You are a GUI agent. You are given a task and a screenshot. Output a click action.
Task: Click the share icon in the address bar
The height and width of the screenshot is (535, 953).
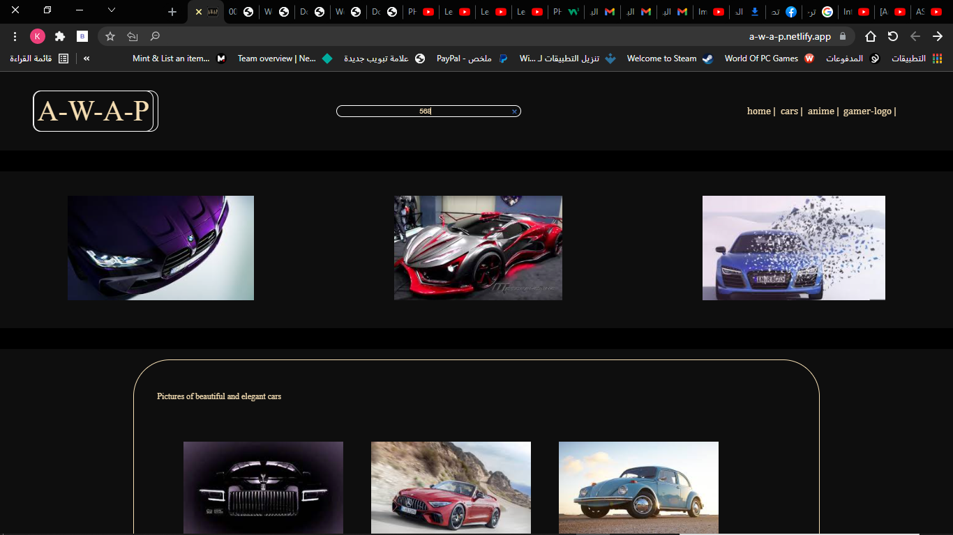point(133,36)
